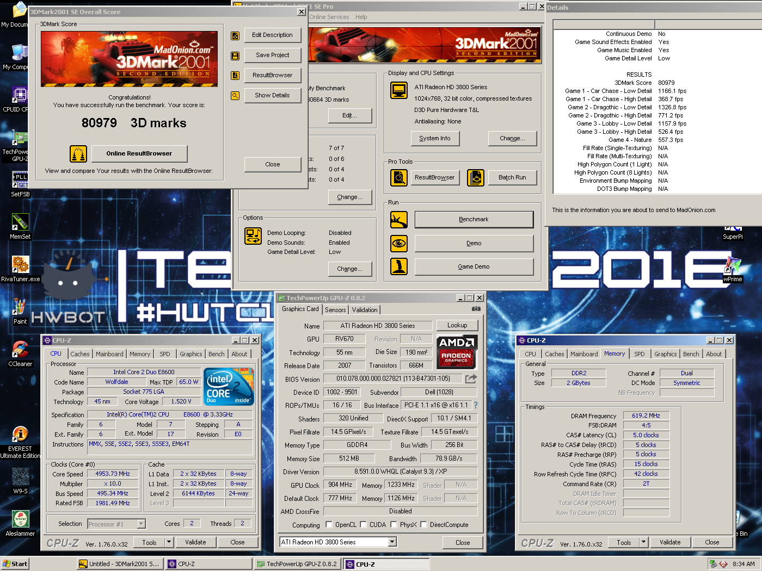
Task: Click the Online ResultBrowser podium icon
Action: (78, 154)
